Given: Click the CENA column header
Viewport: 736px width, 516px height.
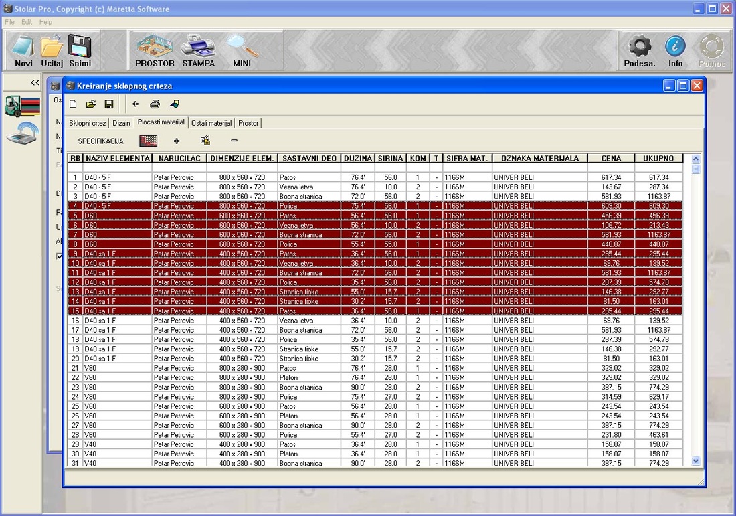Looking at the screenshot, I should 611,159.
